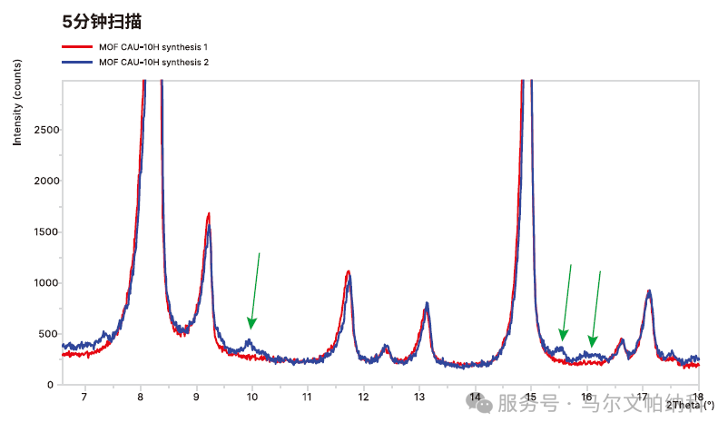The height and width of the screenshot is (432, 728).
Task: Click the top of the peak near 17.1°
Action: point(648,292)
